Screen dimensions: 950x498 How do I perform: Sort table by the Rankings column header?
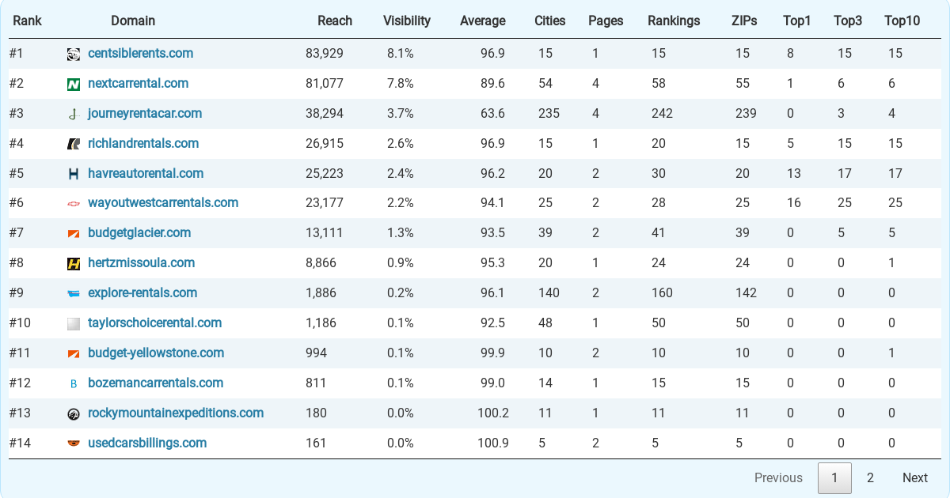674,21
